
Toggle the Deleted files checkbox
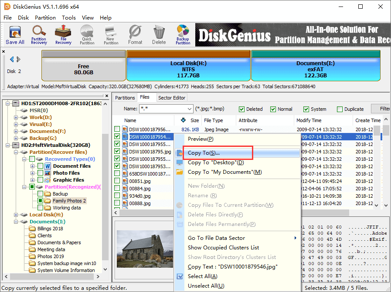pos(241,109)
